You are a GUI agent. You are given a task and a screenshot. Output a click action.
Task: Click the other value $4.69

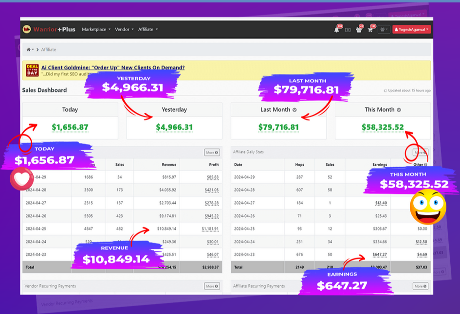[422, 255]
